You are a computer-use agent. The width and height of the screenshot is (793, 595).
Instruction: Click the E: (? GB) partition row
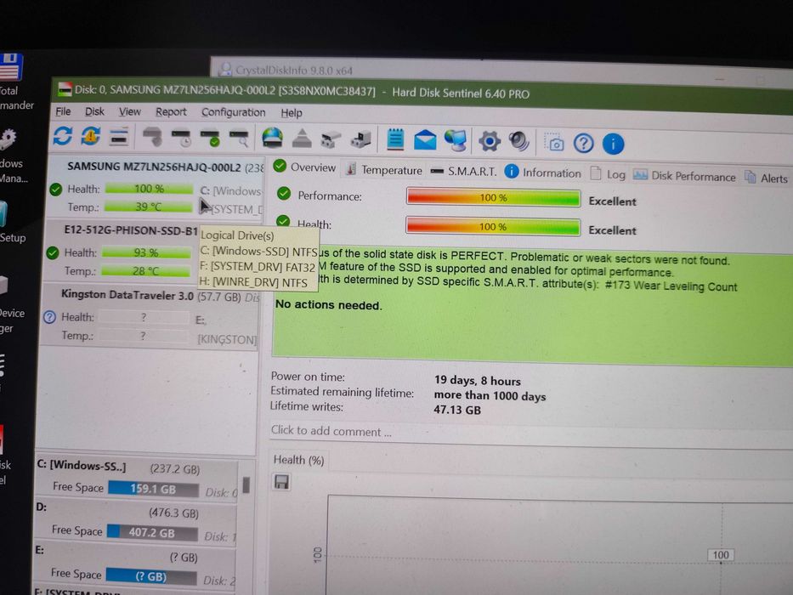click(134, 566)
